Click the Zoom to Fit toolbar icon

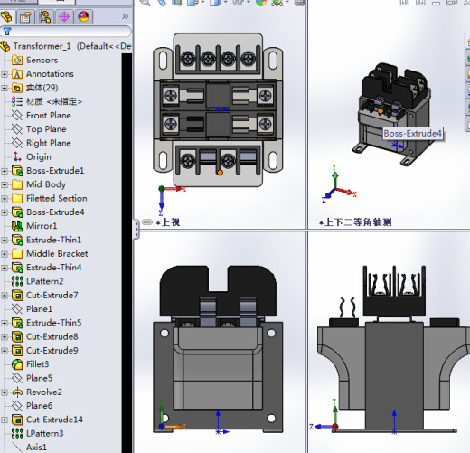146,3
